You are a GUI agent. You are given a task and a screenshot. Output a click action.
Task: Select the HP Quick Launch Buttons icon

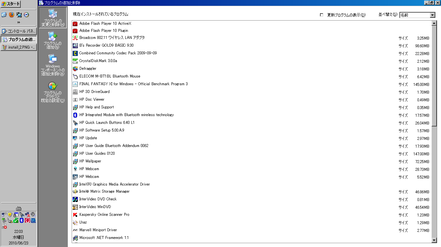[x=75, y=123]
